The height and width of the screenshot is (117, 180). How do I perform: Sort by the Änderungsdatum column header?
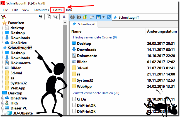(162, 31)
